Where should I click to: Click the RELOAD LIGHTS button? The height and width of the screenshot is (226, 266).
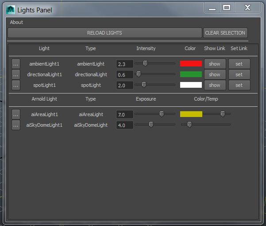[x=105, y=33]
